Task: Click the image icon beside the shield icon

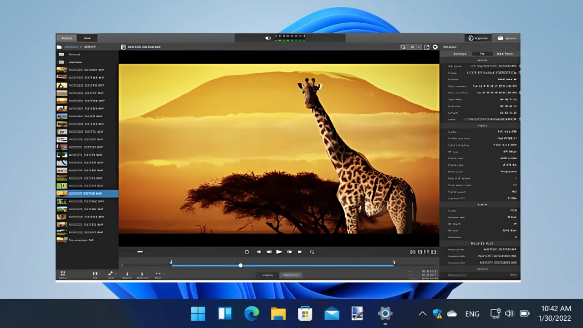Action: [x=426, y=47]
